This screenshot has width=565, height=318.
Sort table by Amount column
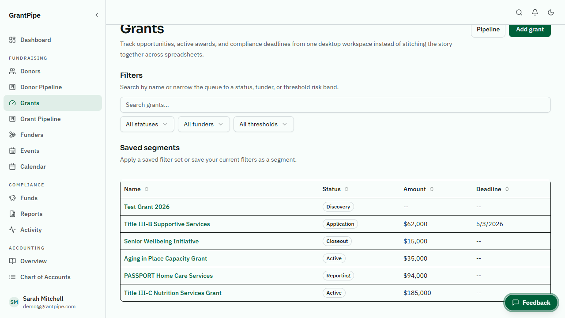click(418, 189)
